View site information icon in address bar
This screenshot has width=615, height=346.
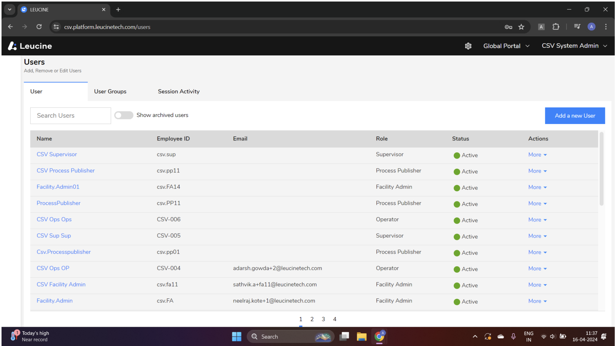[x=56, y=27]
